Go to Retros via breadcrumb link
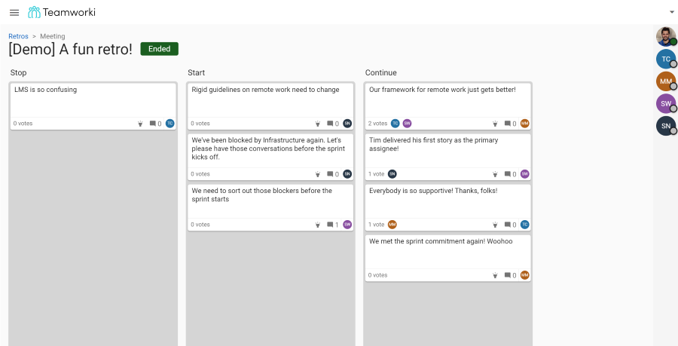This screenshot has width=678, height=346. [18, 36]
